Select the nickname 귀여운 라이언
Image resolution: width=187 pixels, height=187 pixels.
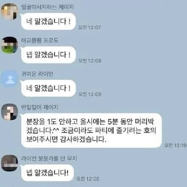point(37,74)
